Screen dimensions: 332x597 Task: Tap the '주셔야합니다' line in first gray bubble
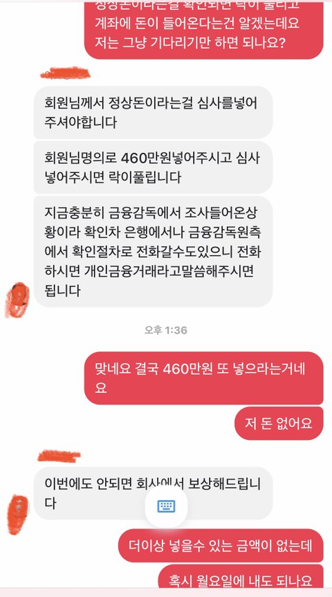(x=81, y=122)
